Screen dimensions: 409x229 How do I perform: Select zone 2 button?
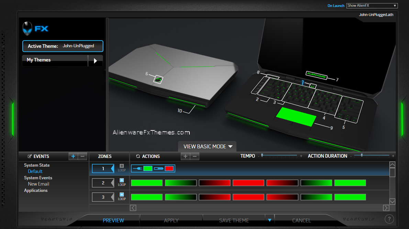(x=103, y=183)
